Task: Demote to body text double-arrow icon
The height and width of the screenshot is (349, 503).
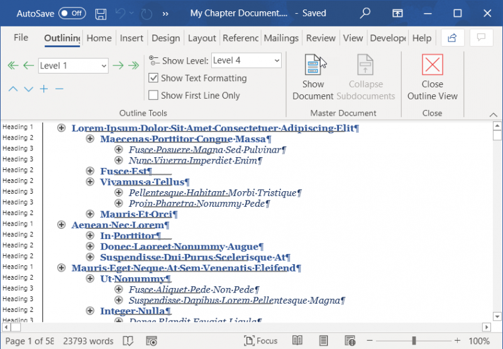Action: [133, 65]
